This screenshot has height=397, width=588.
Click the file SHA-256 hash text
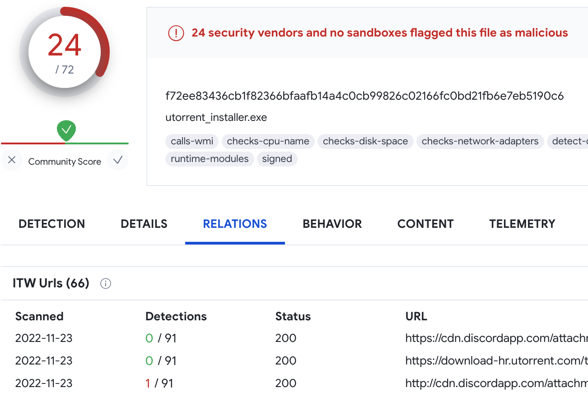point(364,96)
